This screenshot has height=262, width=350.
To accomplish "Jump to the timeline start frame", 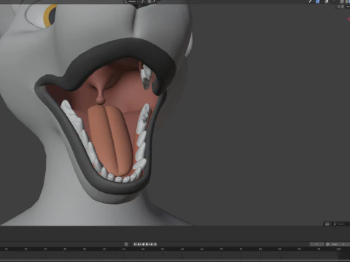I will click(135, 245).
